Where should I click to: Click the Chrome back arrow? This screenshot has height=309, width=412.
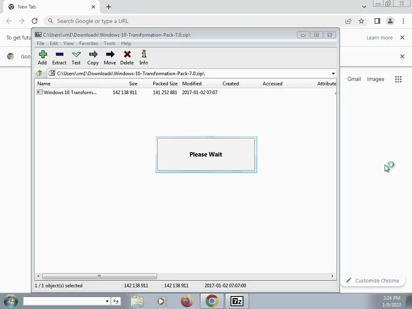[9, 21]
